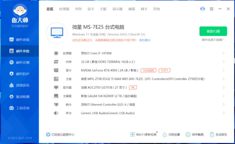The height and width of the screenshot is (144, 235).
Task: Switch to the top 显卡 tab
Action: [91, 9]
